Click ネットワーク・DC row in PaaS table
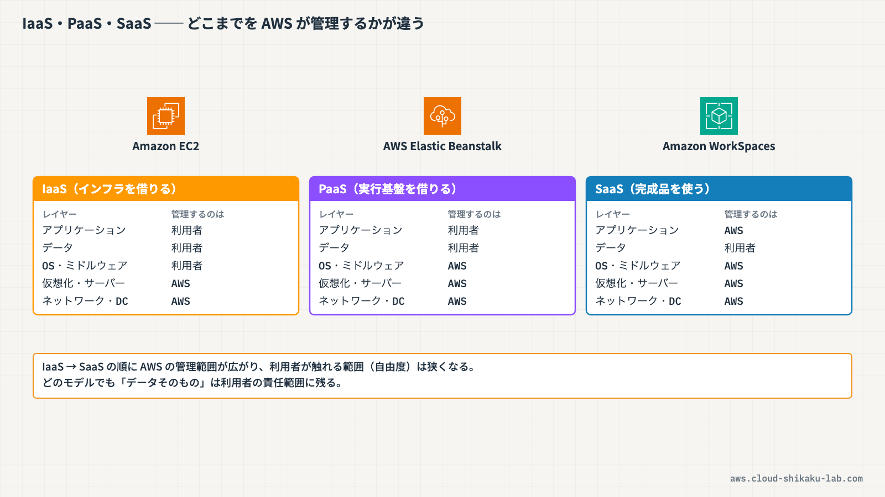 pos(442,301)
